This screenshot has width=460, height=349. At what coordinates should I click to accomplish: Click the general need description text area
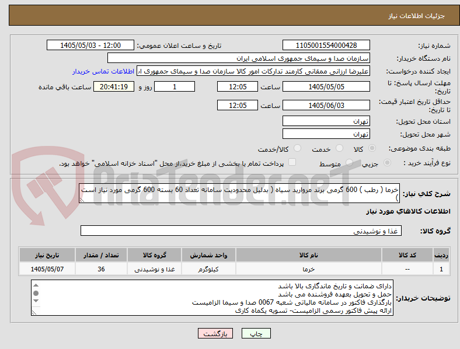[239, 194]
